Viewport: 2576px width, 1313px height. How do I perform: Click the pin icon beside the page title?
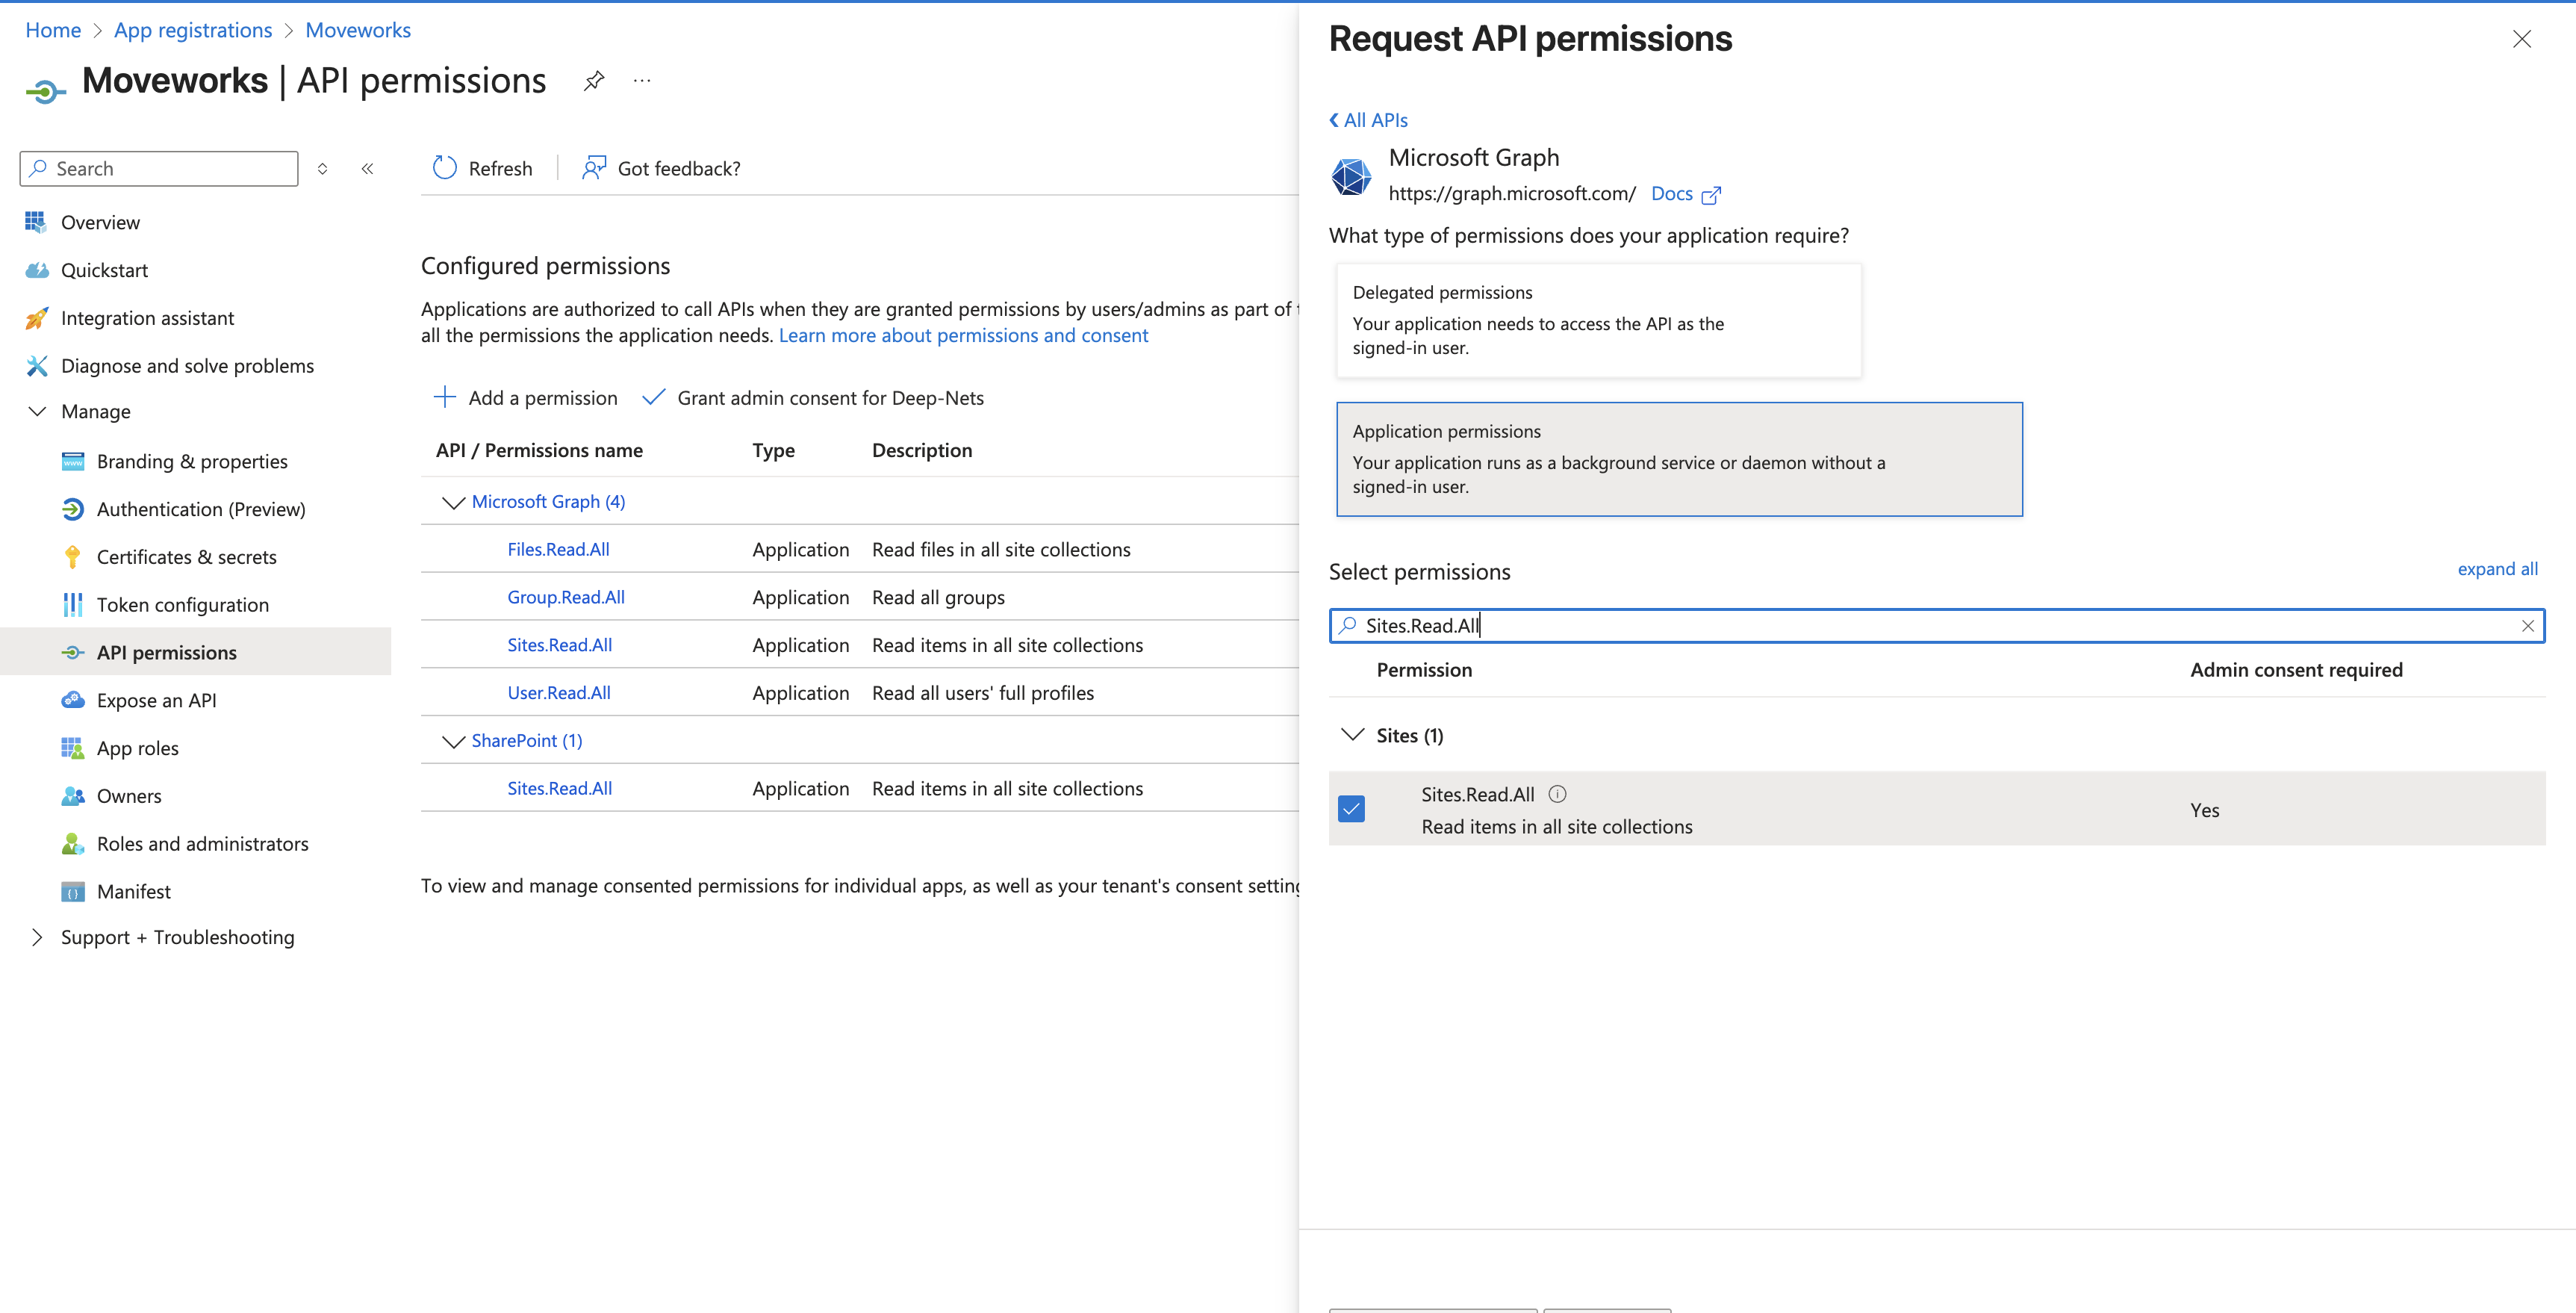tap(594, 81)
